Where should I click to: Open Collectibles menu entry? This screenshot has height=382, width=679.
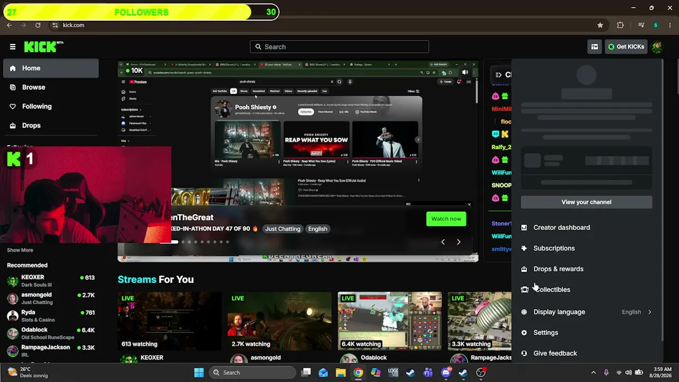(586, 290)
